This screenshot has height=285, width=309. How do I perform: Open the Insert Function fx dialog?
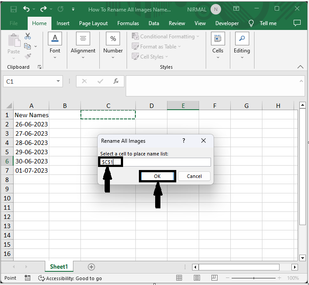pos(116,81)
